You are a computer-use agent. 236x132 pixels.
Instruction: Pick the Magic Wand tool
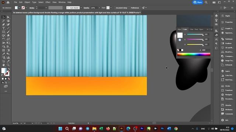point(3,21)
